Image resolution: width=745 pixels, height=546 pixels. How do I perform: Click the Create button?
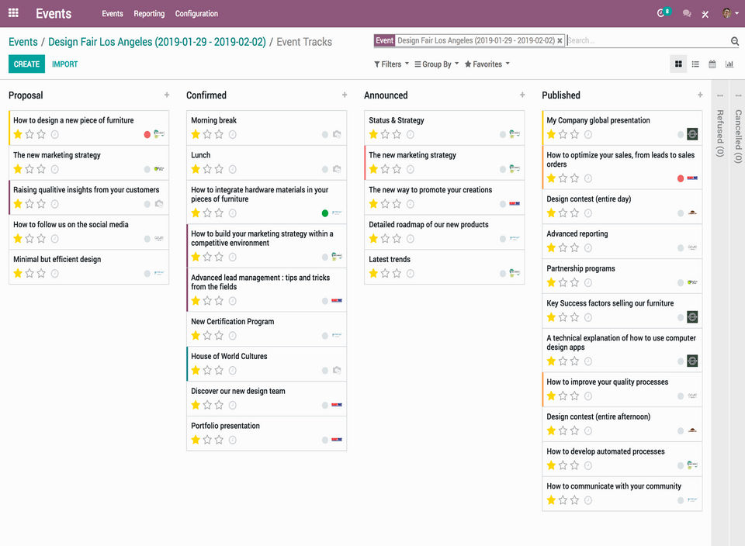click(26, 64)
